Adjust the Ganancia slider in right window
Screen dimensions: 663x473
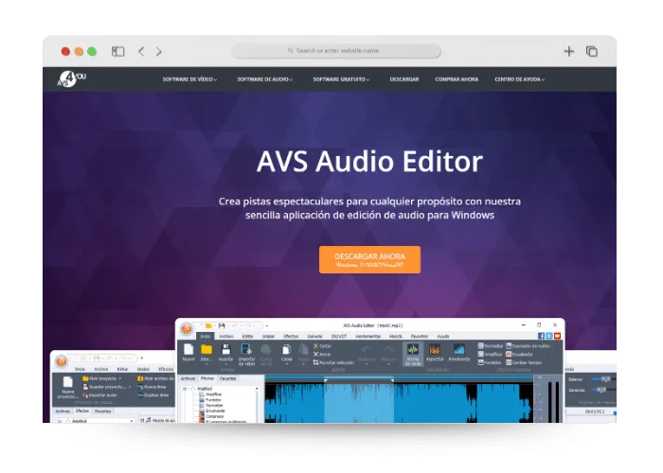pyautogui.click(x=600, y=390)
